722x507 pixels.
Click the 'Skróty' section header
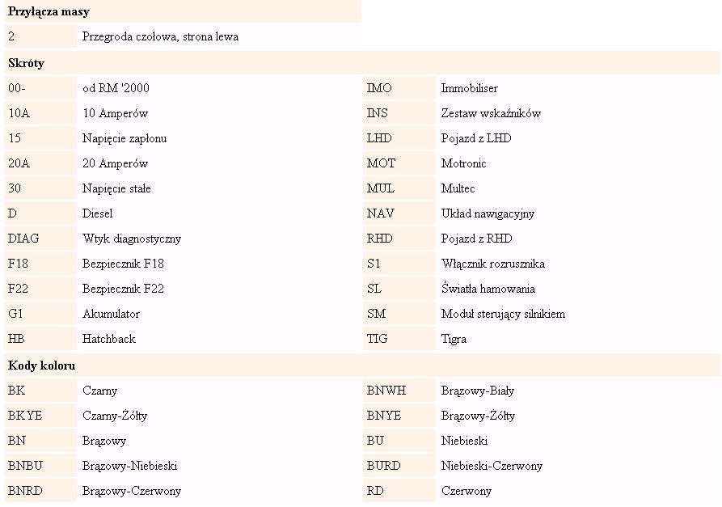[27, 63]
